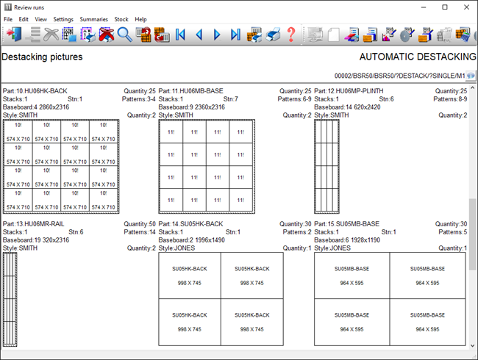
Task: Select the SU05MB-BASE destacking picture
Action: click(x=389, y=300)
